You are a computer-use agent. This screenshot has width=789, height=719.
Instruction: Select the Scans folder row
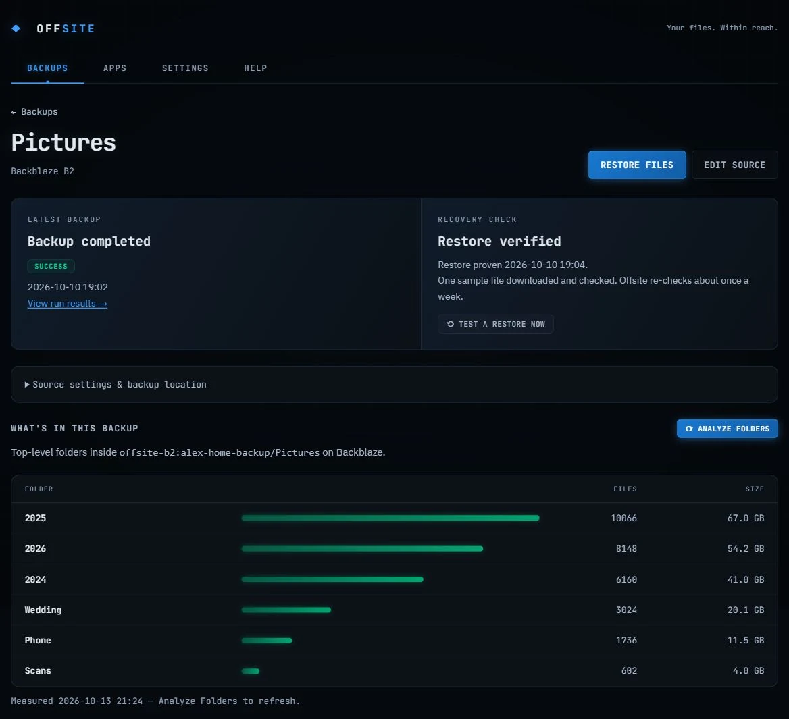pos(394,671)
